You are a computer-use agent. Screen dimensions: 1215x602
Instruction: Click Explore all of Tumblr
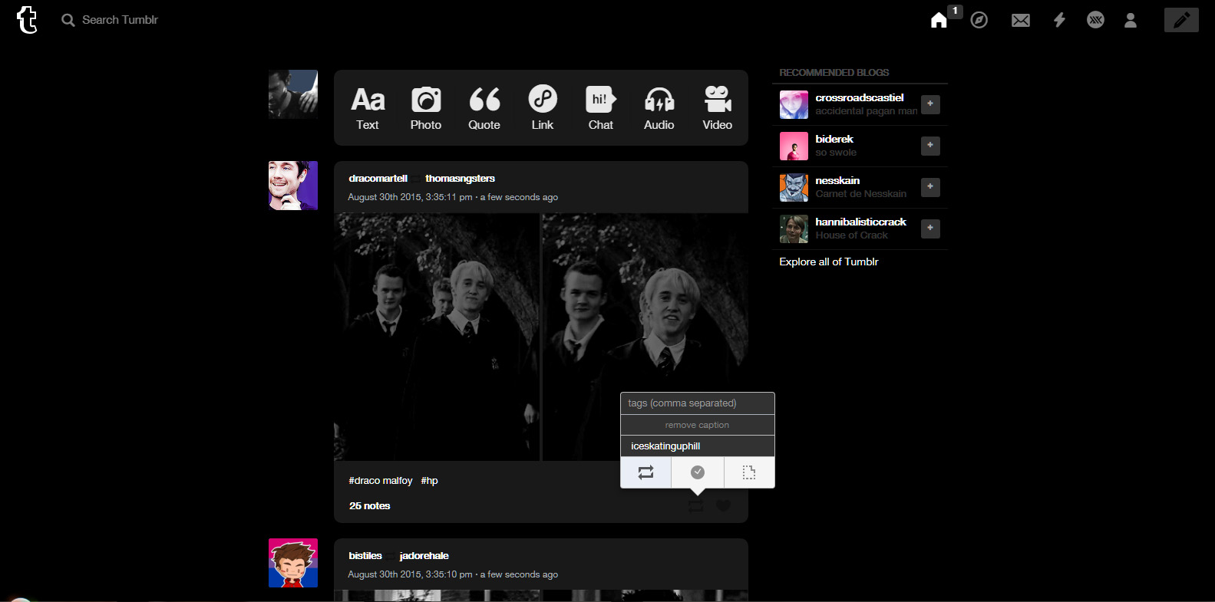[x=829, y=262]
